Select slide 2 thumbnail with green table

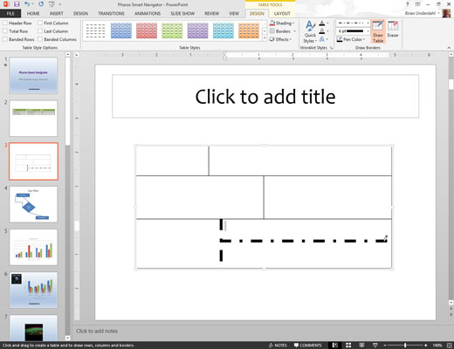pyautogui.click(x=33, y=119)
